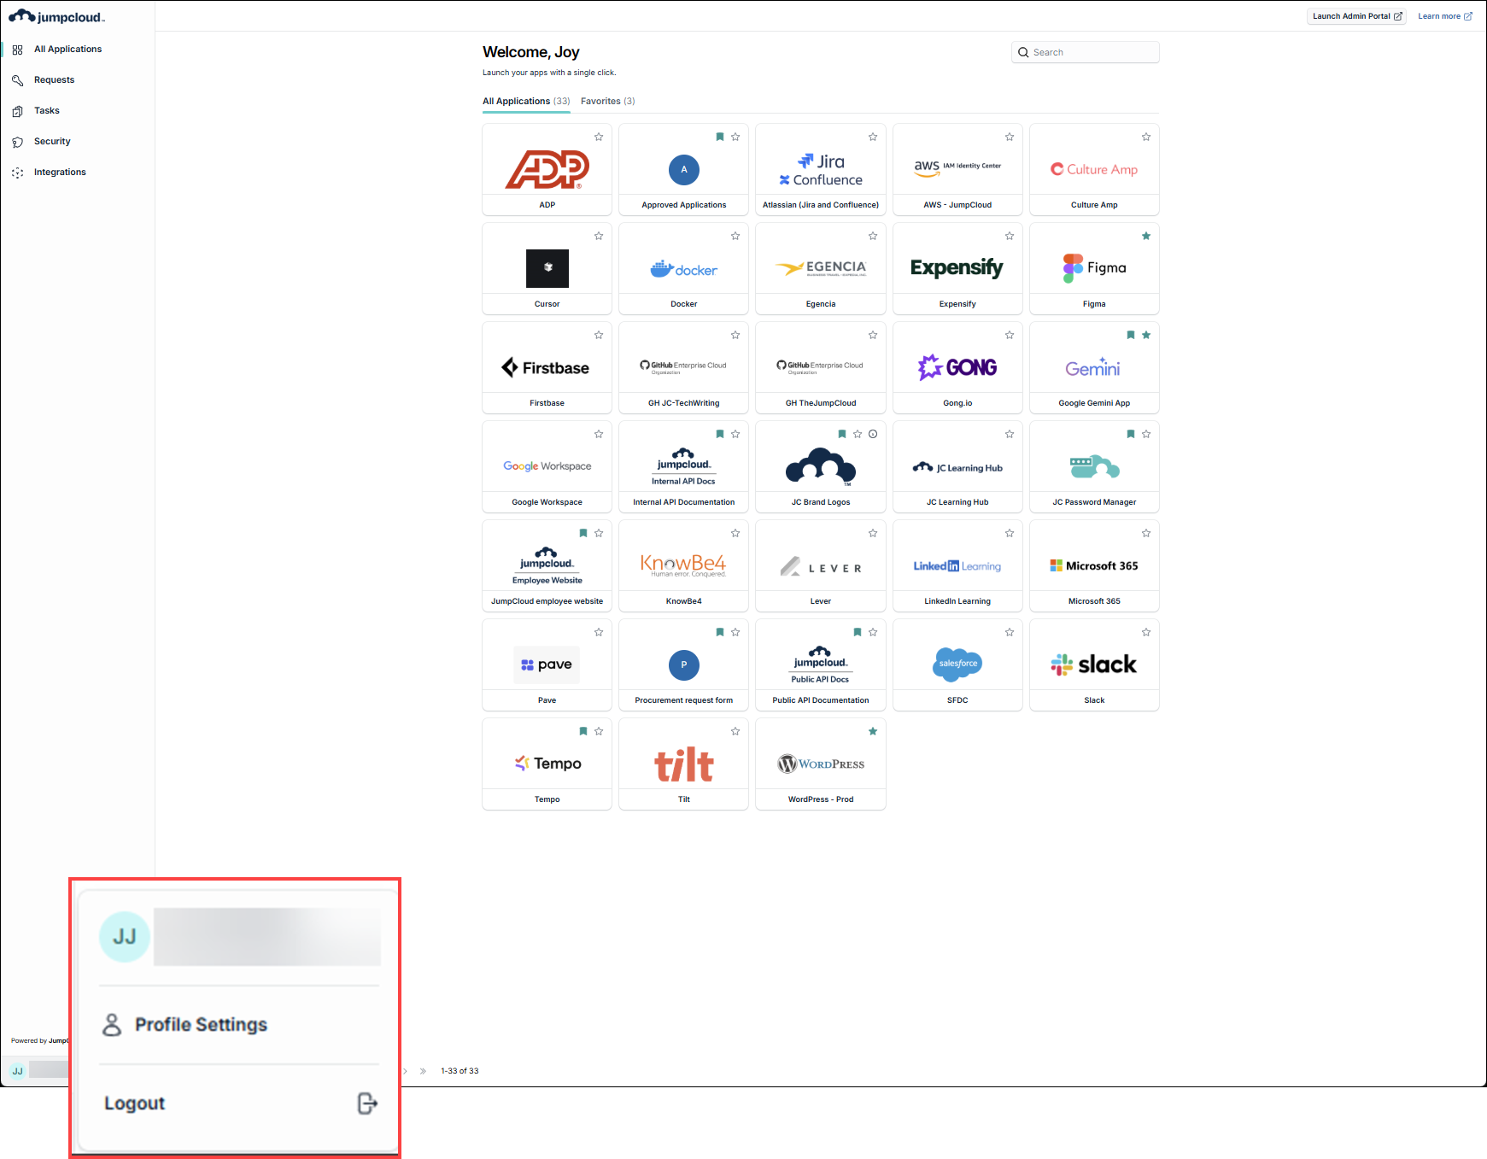Open the AWS - JumpCloud app

[x=957, y=170]
